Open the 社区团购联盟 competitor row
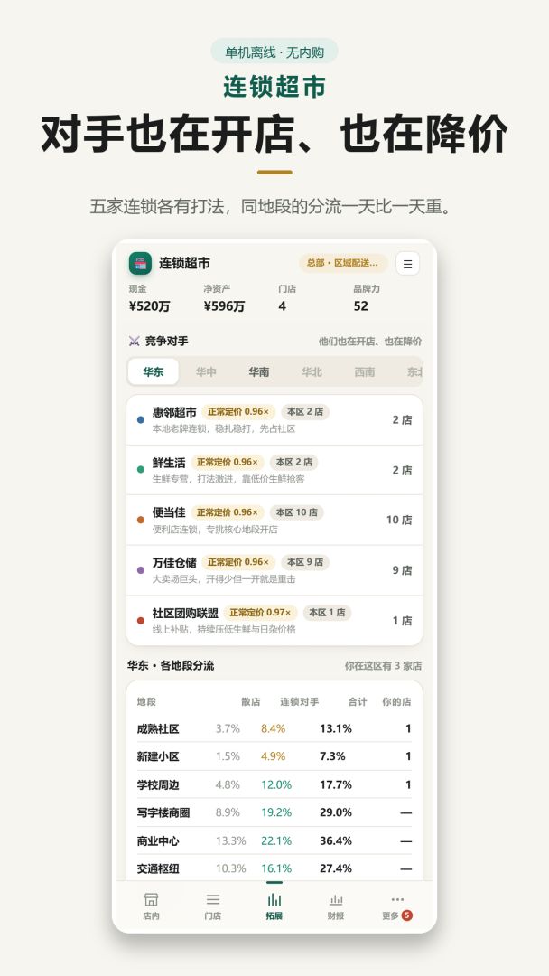Screen dimensions: 549x976 coord(274,621)
